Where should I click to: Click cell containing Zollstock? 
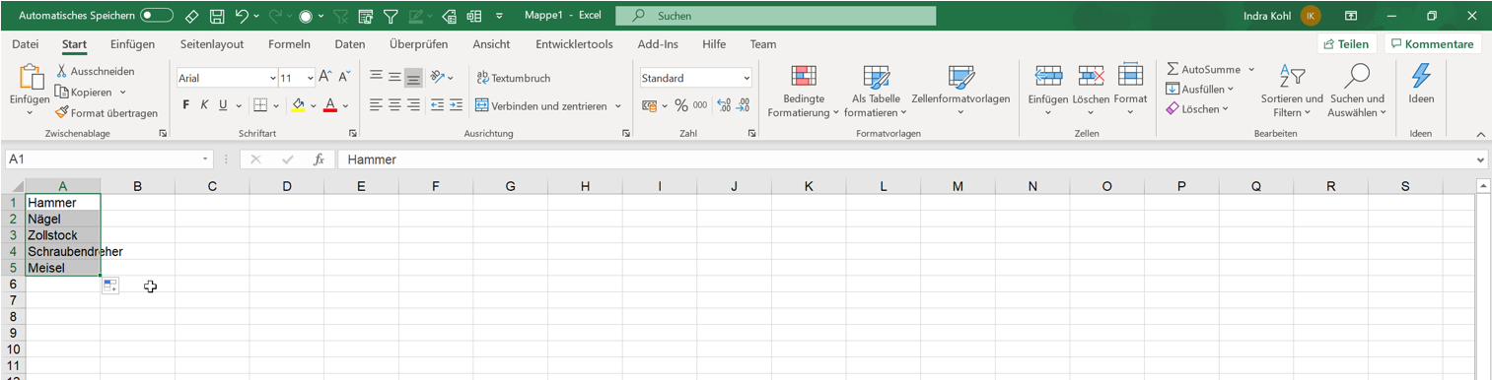[62, 235]
